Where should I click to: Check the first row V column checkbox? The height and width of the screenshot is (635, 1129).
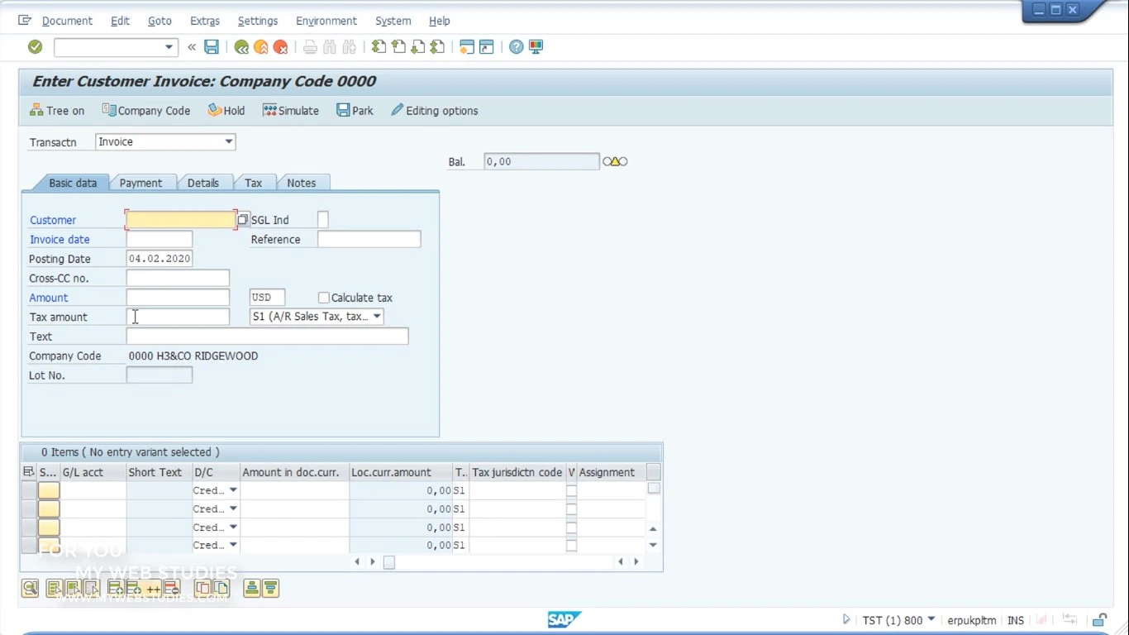click(x=571, y=491)
